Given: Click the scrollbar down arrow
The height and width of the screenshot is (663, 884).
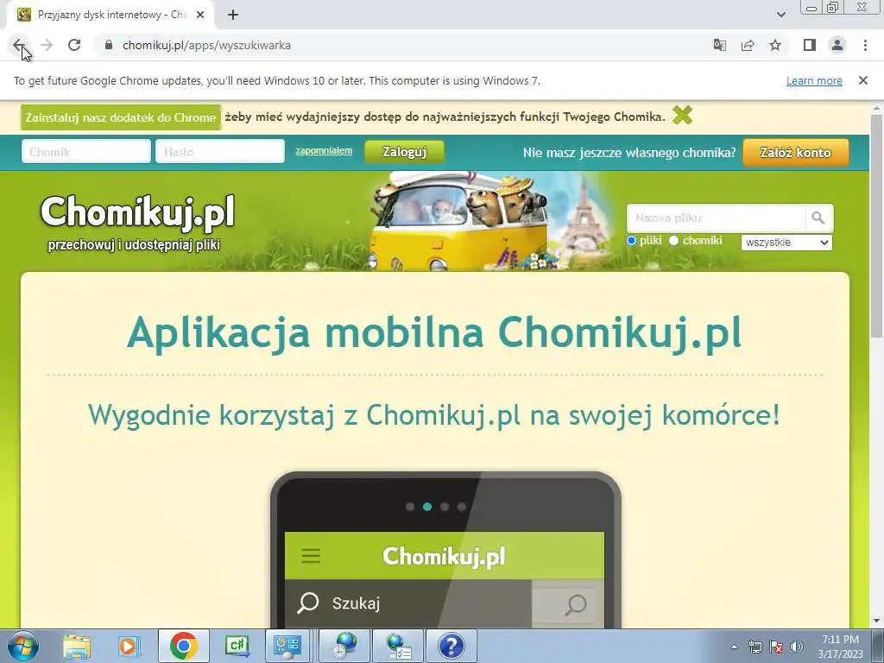Looking at the screenshot, I should (x=877, y=621).
